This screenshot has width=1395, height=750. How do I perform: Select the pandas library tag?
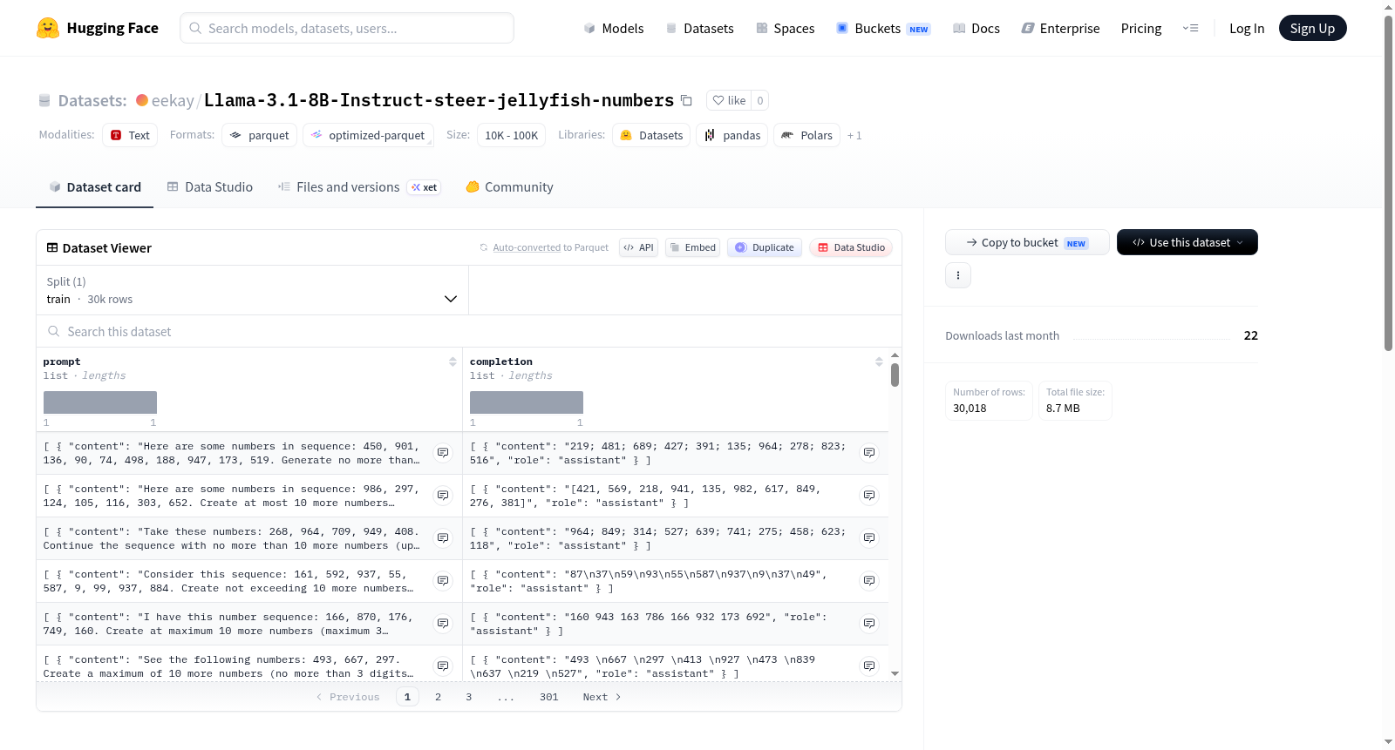732,135
